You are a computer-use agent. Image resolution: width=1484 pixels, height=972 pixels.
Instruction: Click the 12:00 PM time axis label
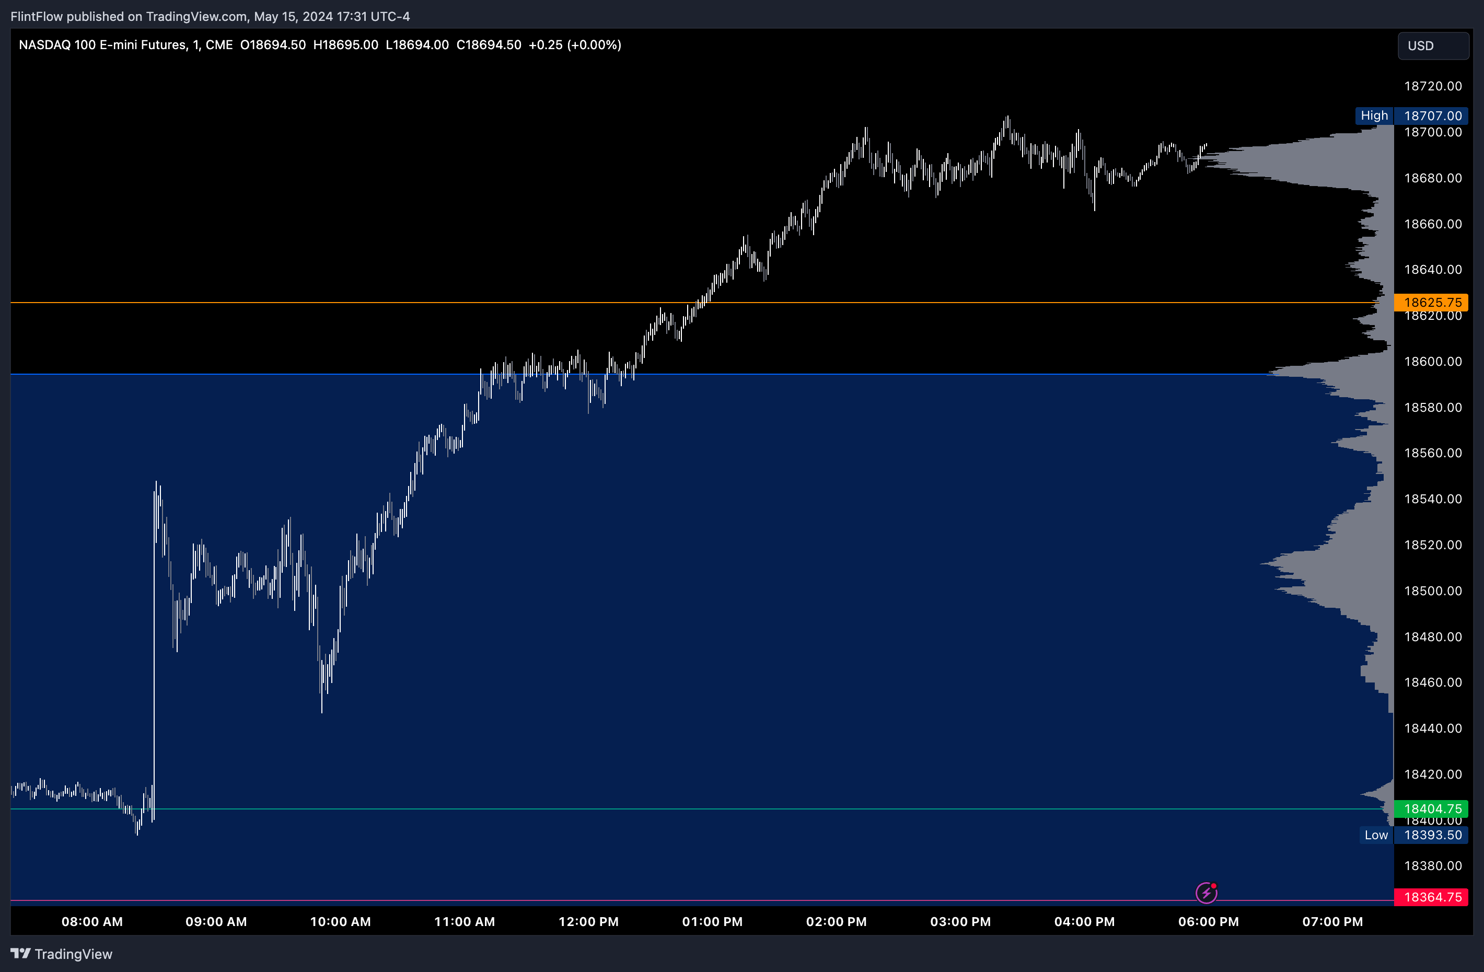(588, 921)
